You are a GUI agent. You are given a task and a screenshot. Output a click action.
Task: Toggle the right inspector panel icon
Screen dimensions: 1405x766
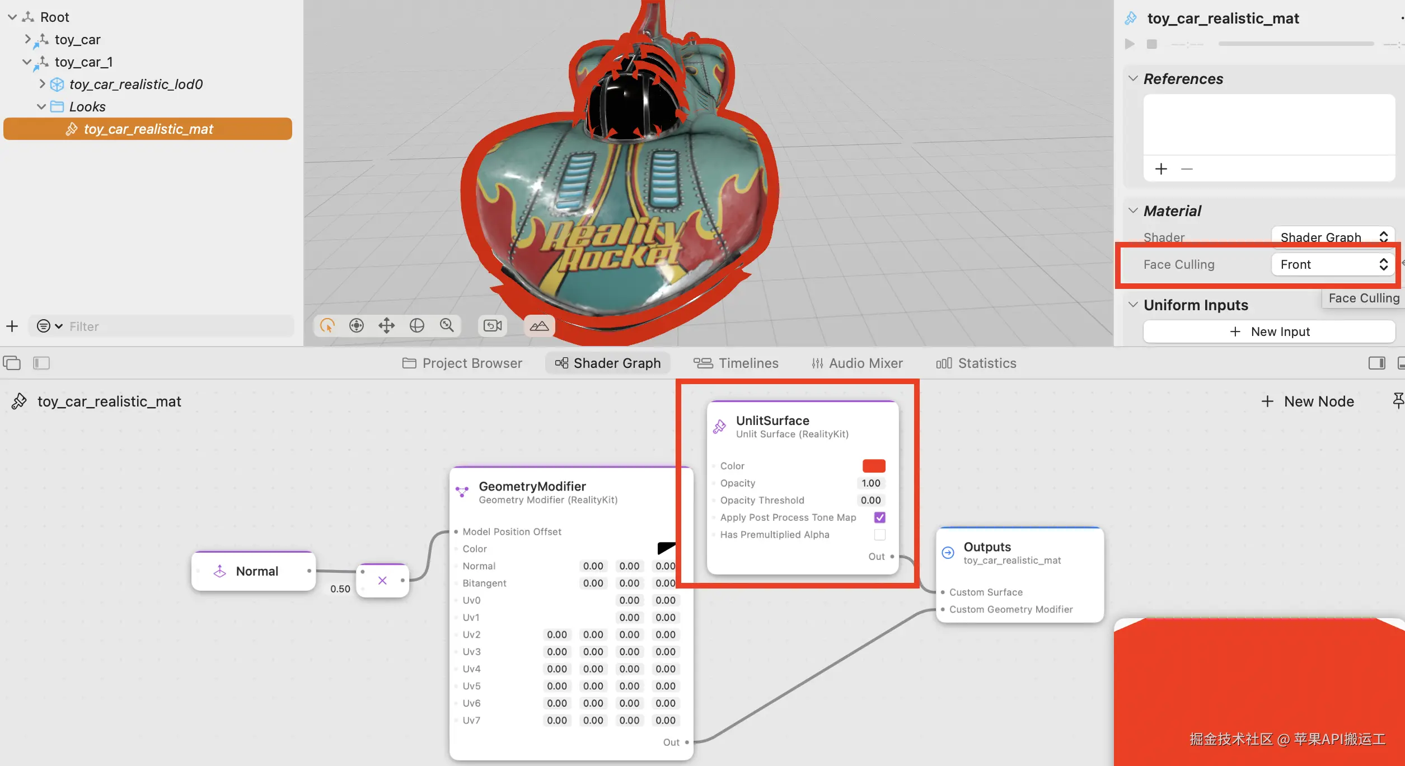1376,363
